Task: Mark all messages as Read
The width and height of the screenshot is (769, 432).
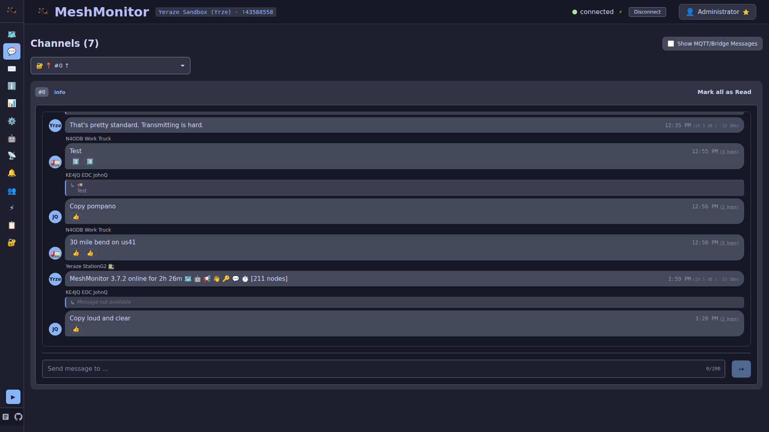Action: (724, 92)
